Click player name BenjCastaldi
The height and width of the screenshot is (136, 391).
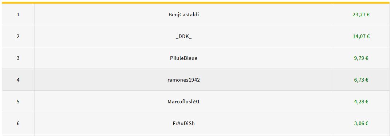(184, 15)
